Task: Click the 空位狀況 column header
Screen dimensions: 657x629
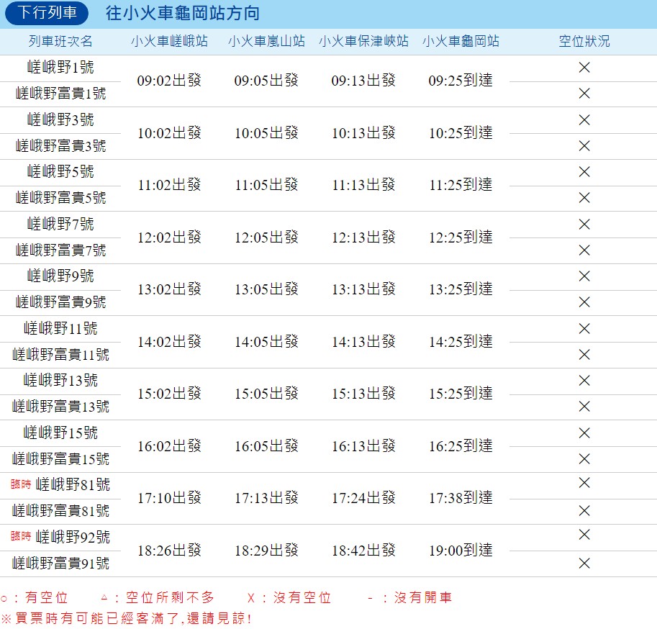Action: point(584,41)
